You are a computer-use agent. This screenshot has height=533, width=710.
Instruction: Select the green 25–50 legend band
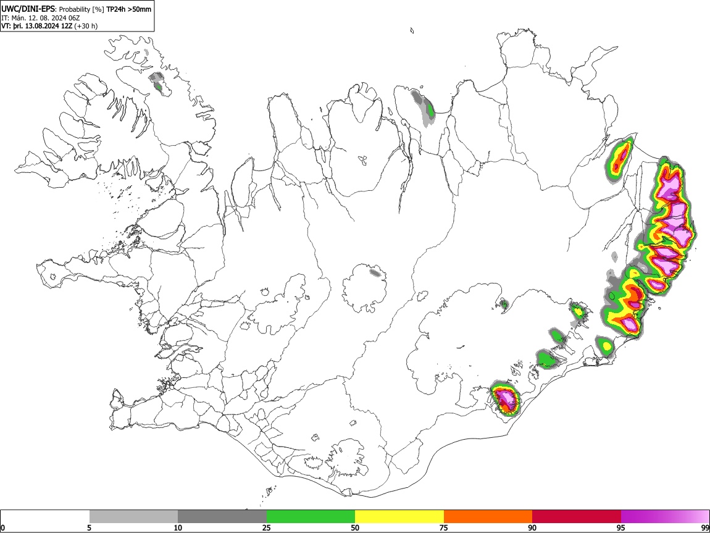point(311,517)
